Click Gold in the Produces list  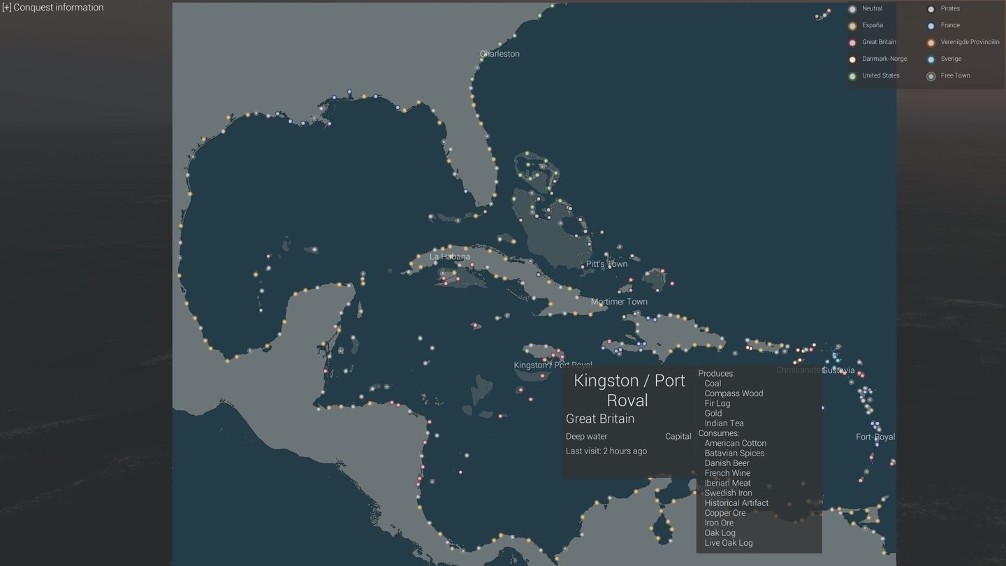(713, 413)
